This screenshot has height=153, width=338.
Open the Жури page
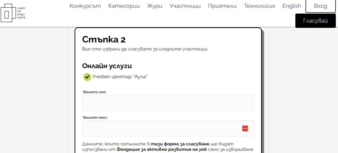[x=154, y=6]
